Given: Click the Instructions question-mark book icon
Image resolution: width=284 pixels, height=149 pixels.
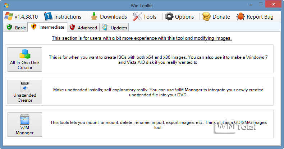Looking at the screenshot, I should [x=49, y=16].
